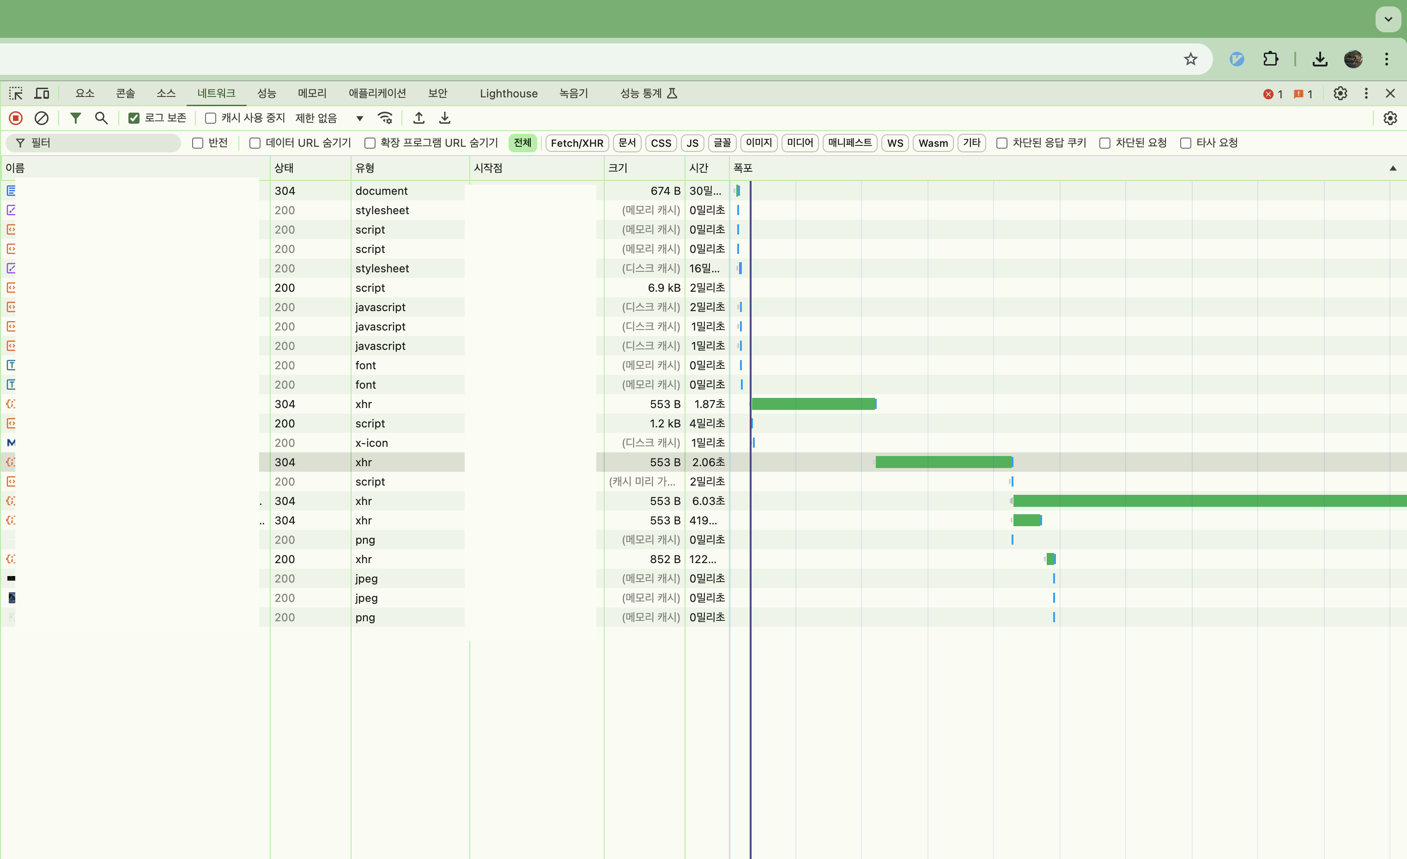This screenshot has height=859, width=1407.
Task: Stop recording network log
Action: coord(15,118)
